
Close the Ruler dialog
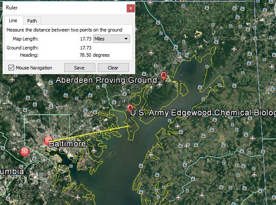pyautogui.click(x=131, y=8)
